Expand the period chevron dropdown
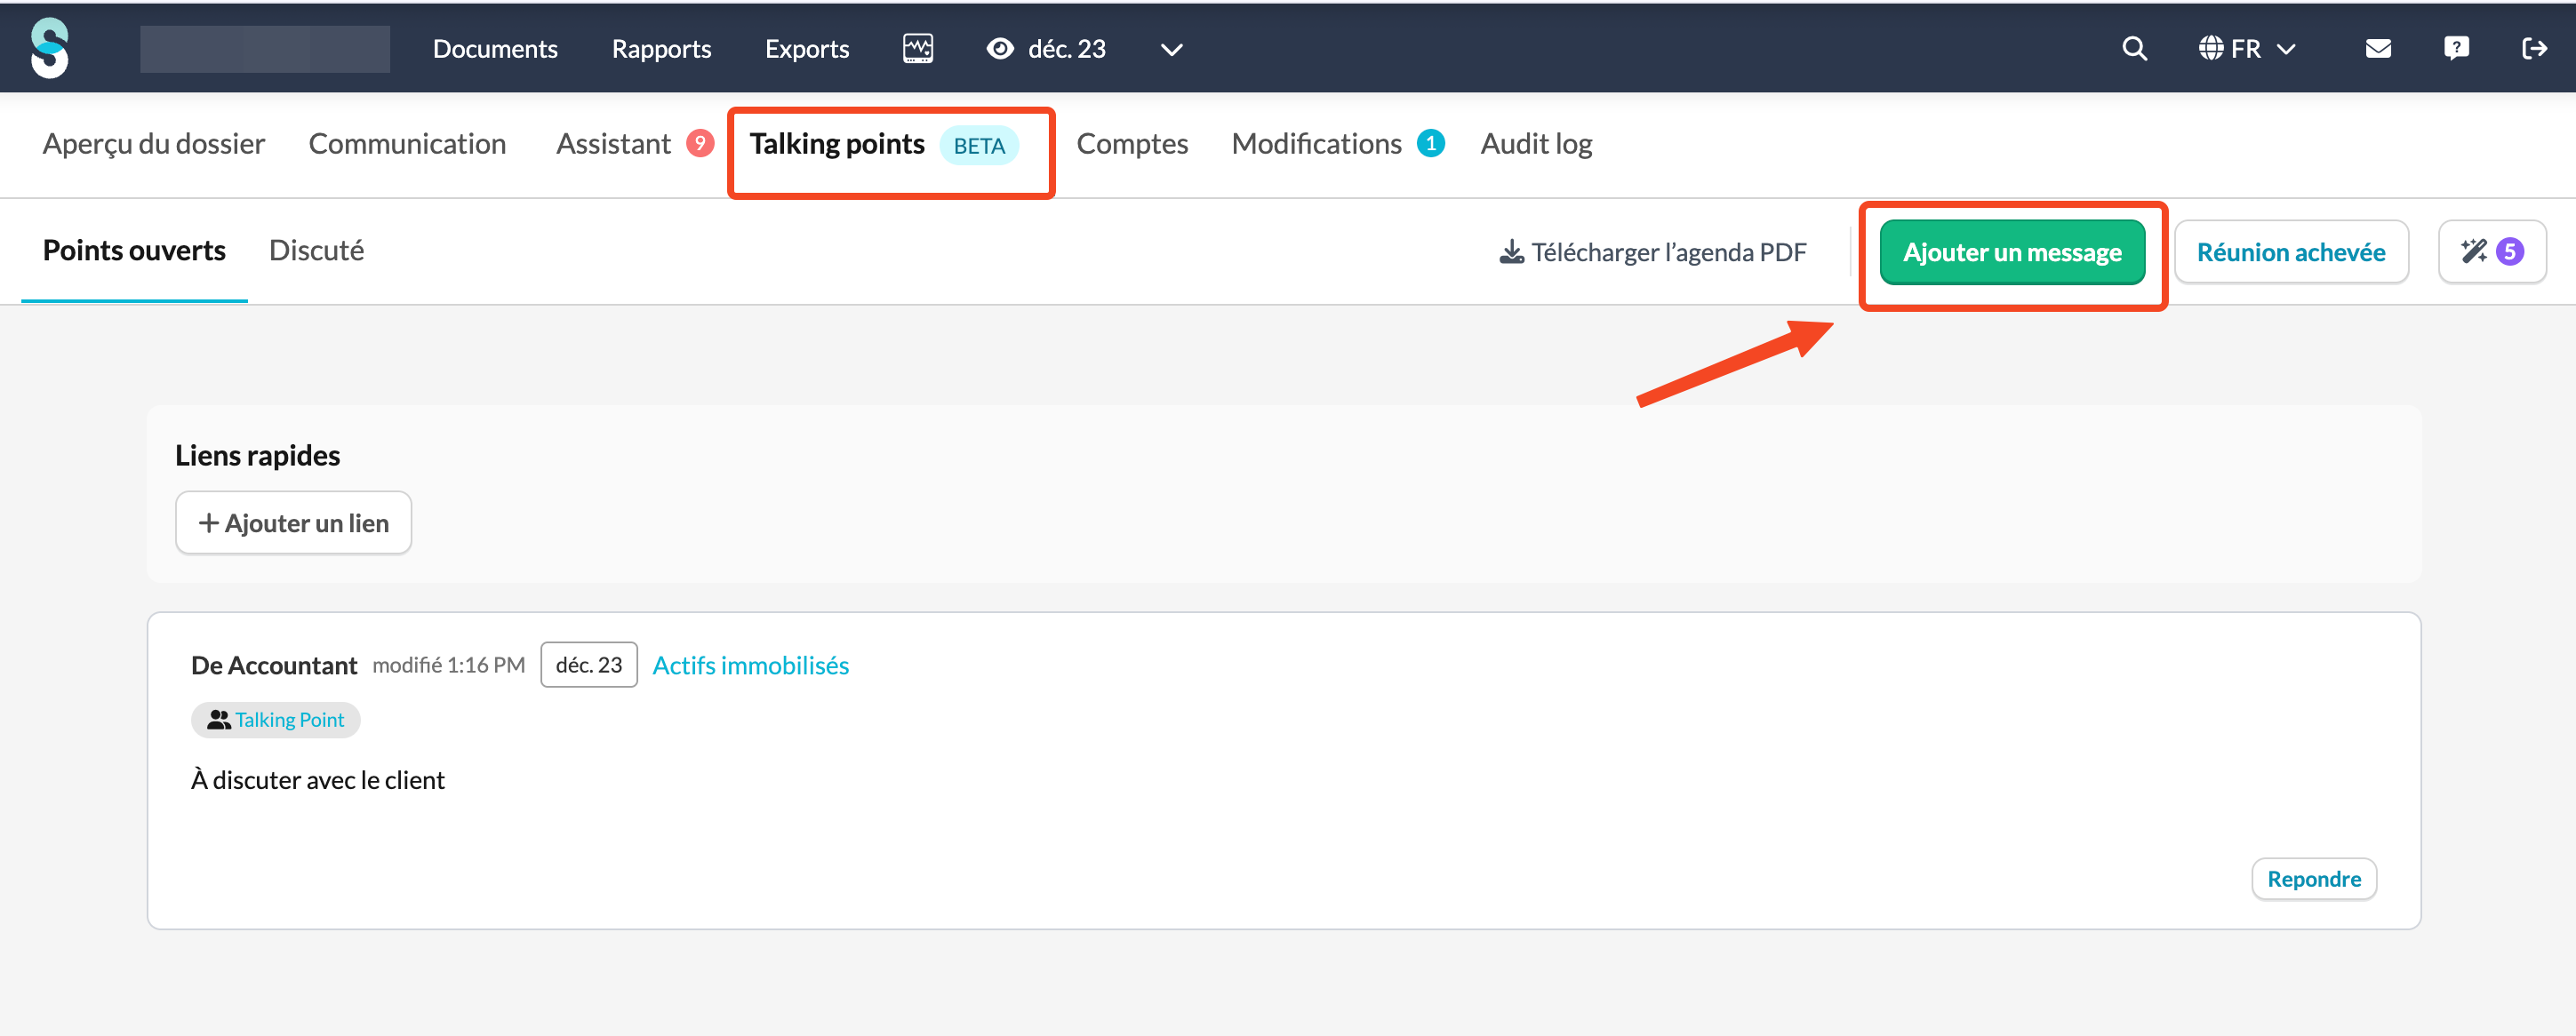The height and width of the screenshot is (1036, 2576). click(1171, 49)
